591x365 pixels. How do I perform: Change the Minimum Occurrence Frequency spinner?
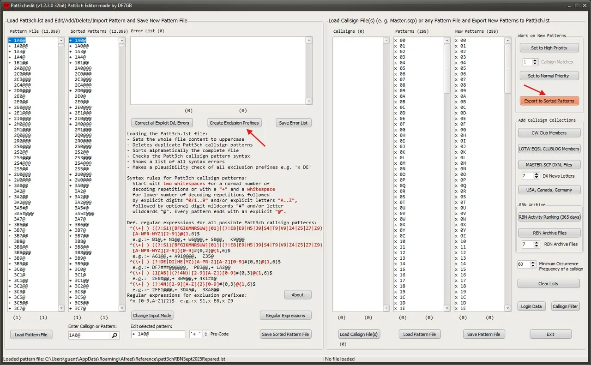click(x=532, y=264)
